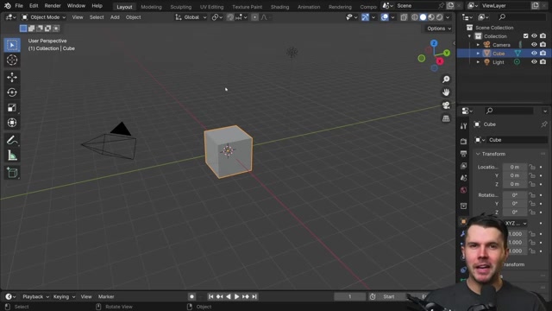Click the Location X value field
Screen dimensions: 552x311
[515, 167]
